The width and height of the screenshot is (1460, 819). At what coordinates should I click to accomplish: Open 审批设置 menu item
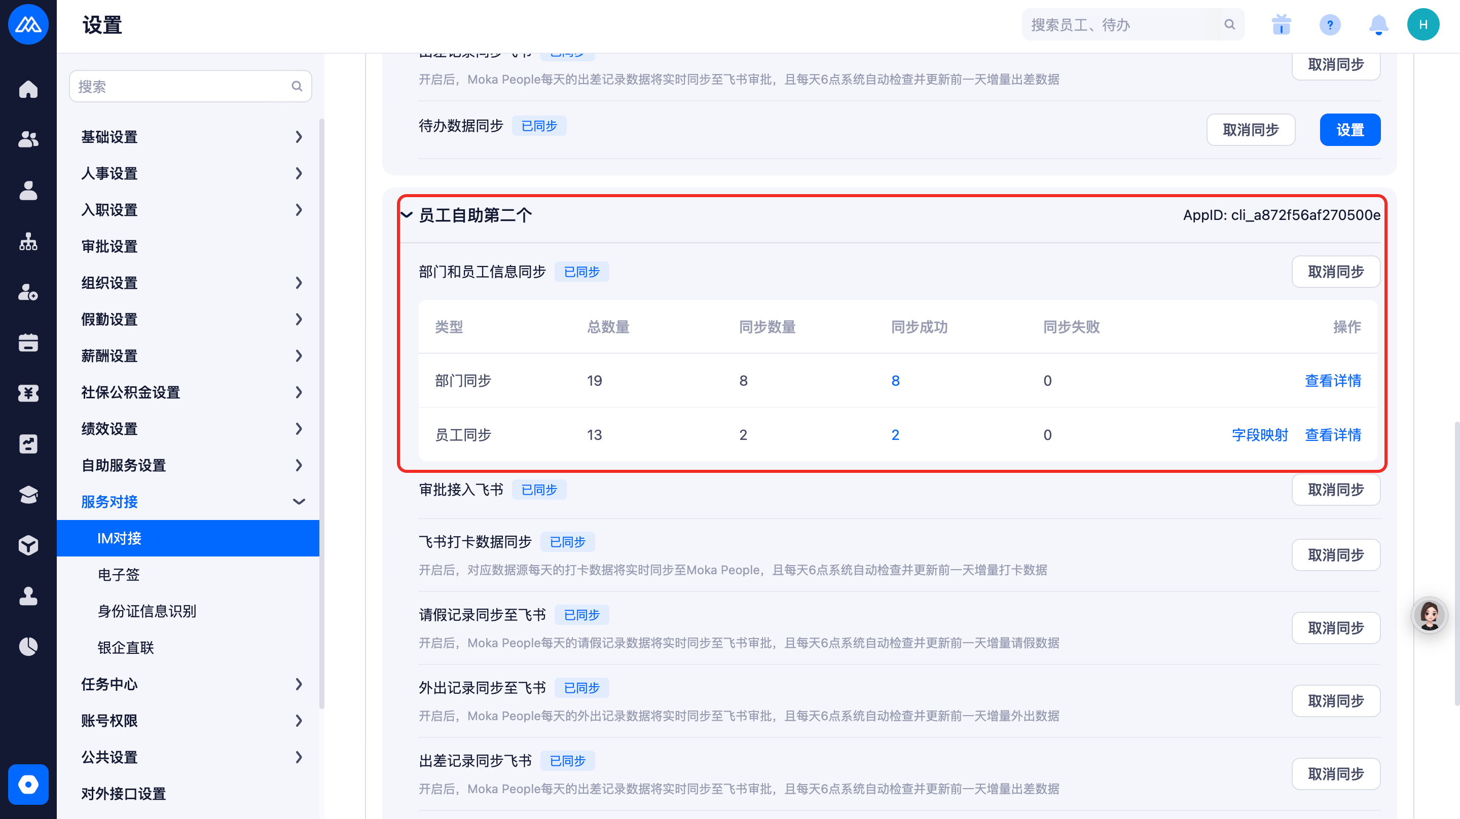(109, 246)
